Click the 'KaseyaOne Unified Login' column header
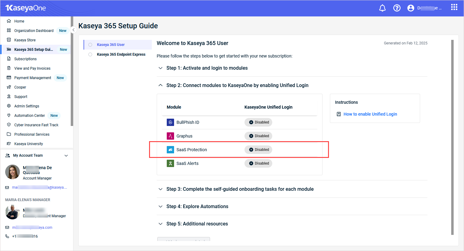Viewport: 464px width, 251px height. pos(268,107)
